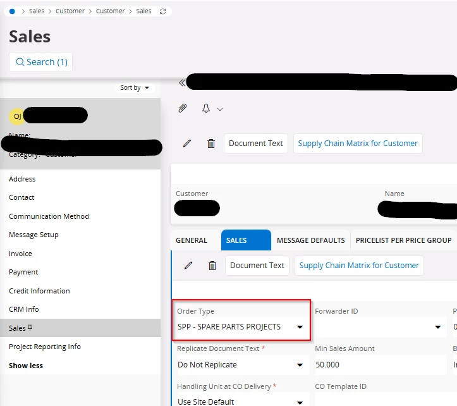Switch to MESSAGE DEFAULTS tab

click(311, 240)
